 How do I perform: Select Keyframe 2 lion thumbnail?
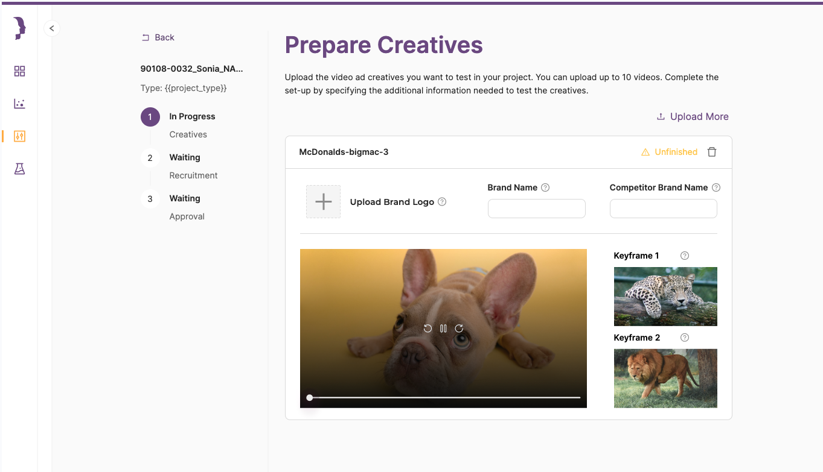tap(665, 379)
